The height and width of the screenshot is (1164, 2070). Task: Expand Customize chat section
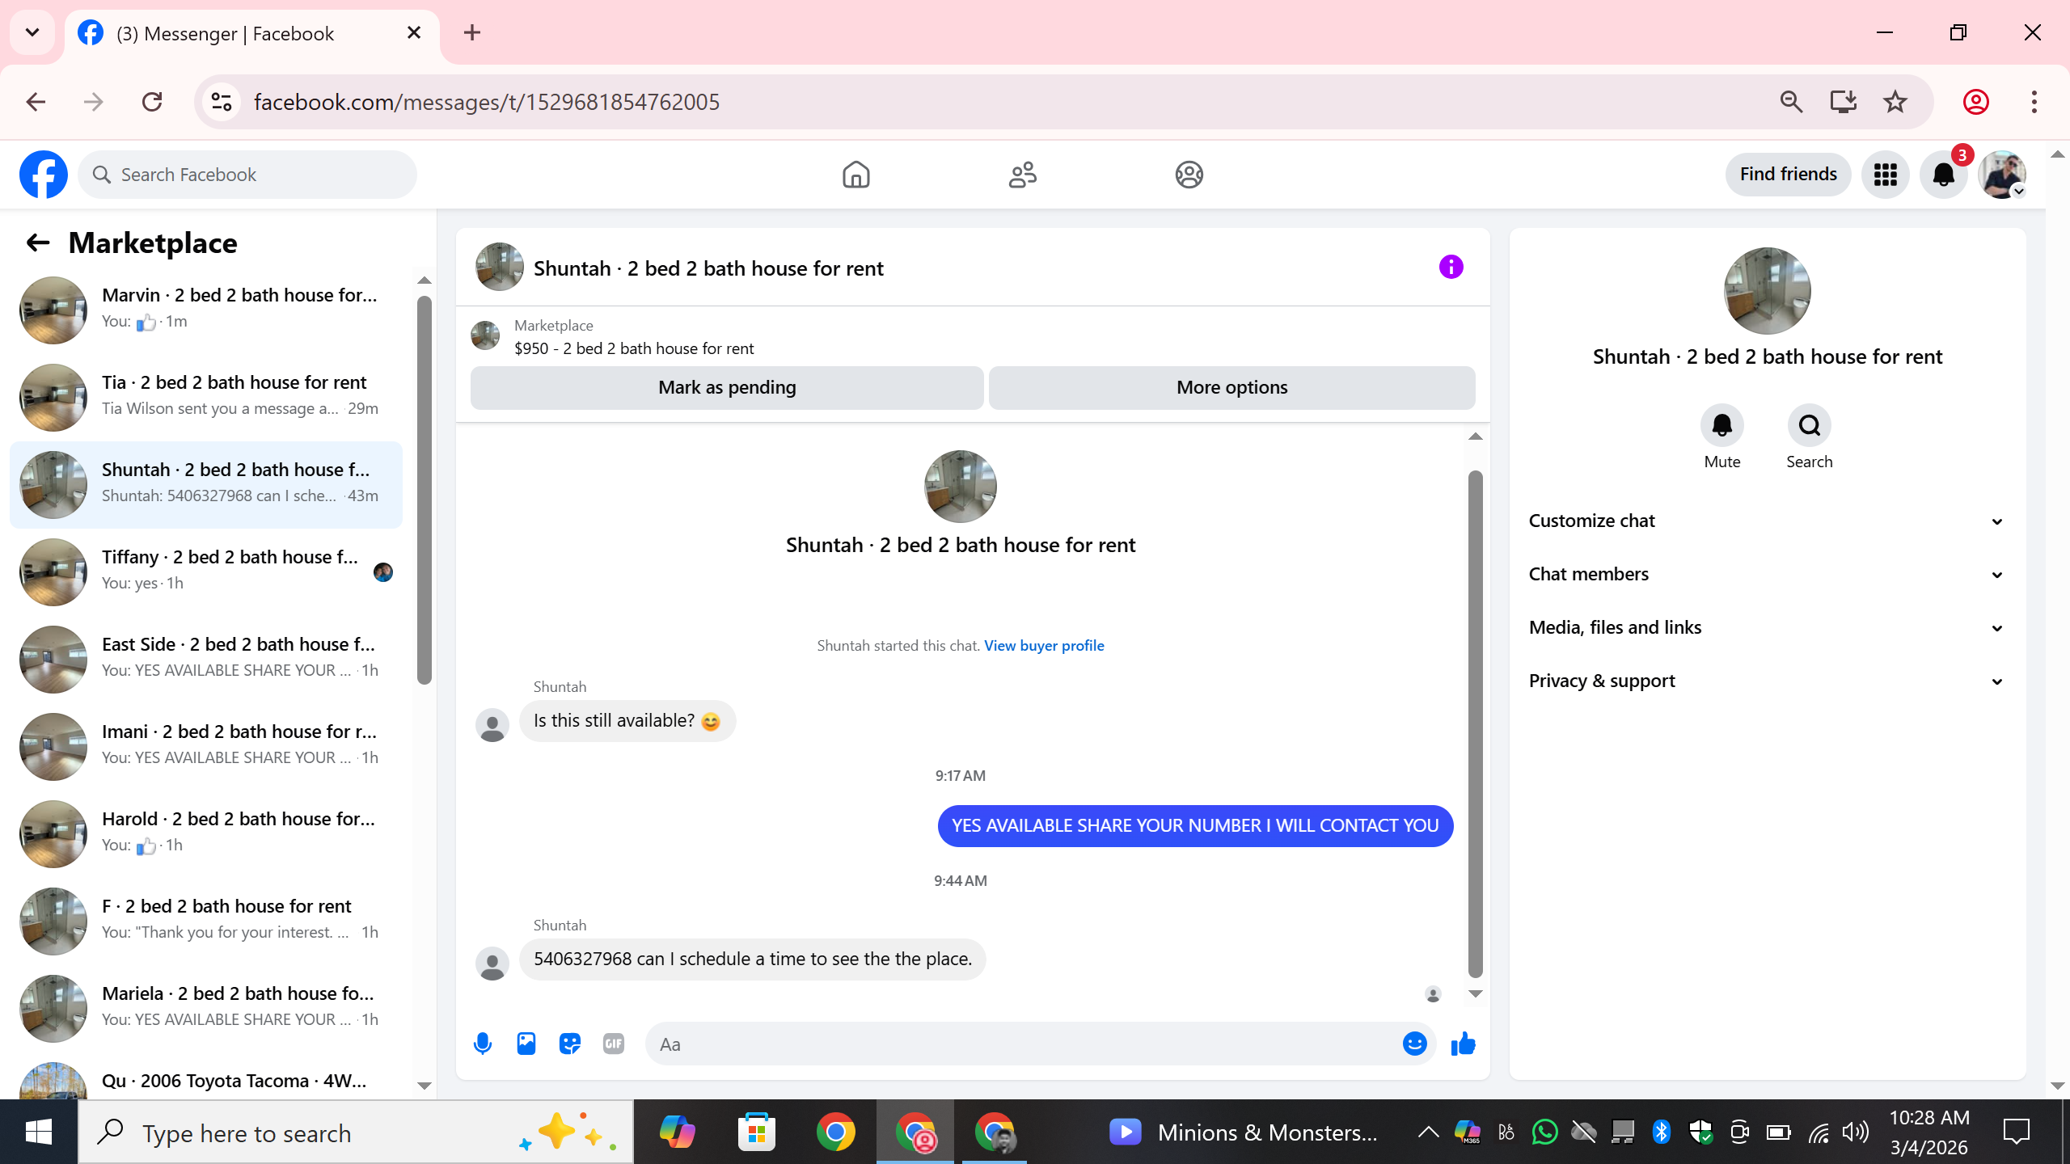[x=1766, y=521]
